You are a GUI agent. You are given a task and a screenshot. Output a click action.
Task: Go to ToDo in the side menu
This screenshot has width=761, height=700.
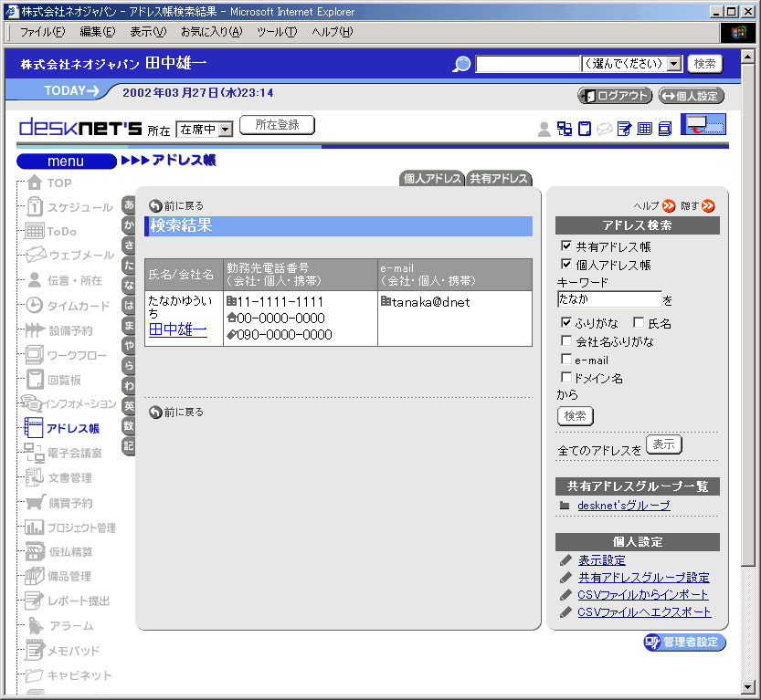50,231
